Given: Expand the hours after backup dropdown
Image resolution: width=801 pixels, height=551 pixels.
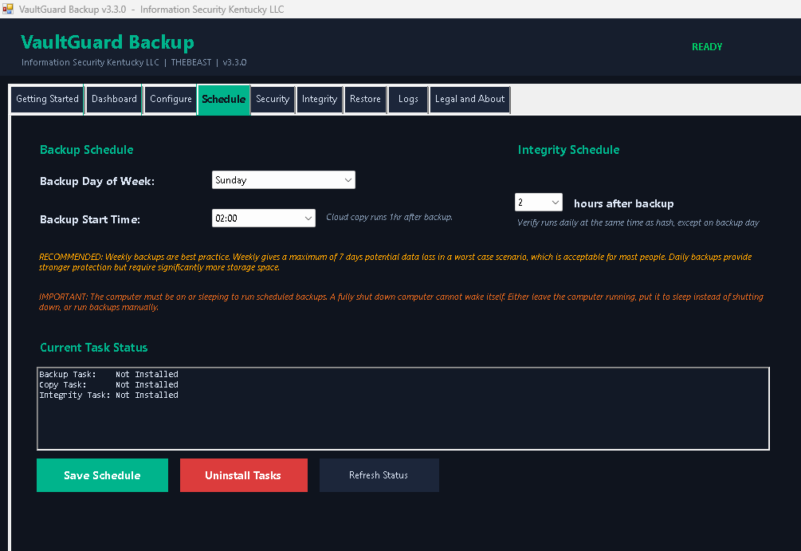Looking at the screenshot, I should point(539,203).
